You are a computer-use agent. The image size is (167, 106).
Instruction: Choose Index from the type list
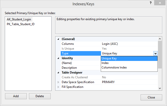[x=129, y=63]
